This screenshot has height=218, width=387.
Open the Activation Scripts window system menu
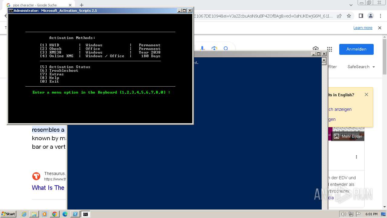pyautogui.click(x=11, y=11)
